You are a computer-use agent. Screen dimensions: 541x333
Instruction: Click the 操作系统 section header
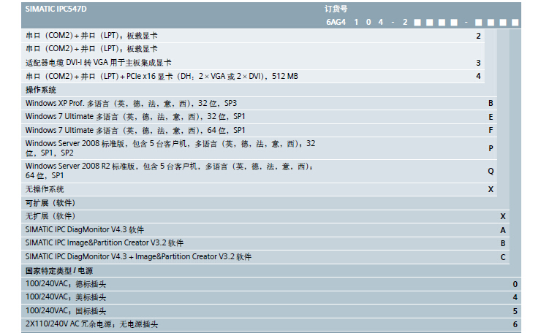41,90
